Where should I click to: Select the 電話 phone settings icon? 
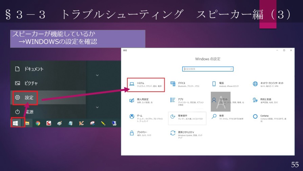[214, 84]
